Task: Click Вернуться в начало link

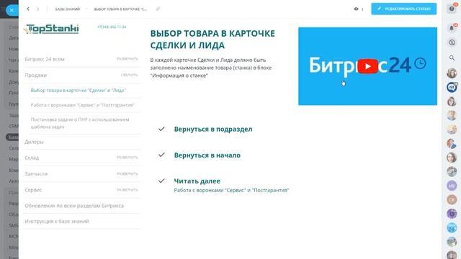Action: (207, 155)
